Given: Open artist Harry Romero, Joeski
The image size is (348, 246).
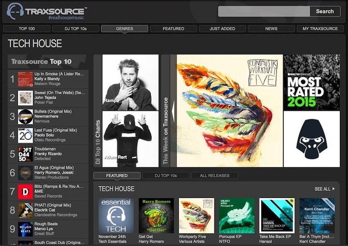Looking at the screenshot, I should (x=54, y=173).
